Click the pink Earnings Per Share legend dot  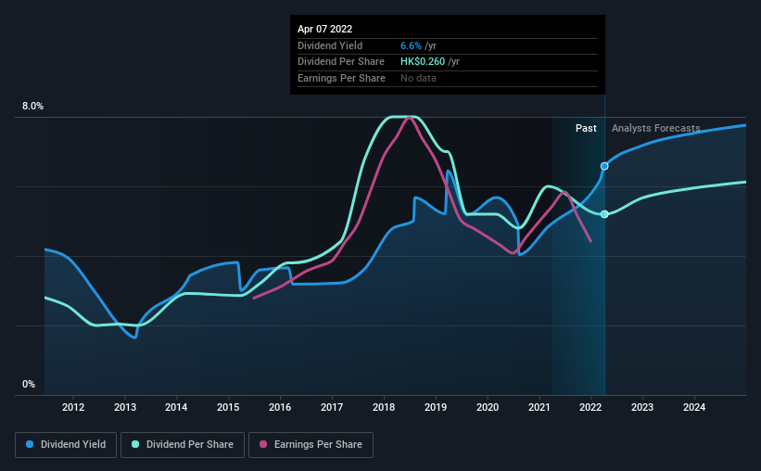[263, 444]
